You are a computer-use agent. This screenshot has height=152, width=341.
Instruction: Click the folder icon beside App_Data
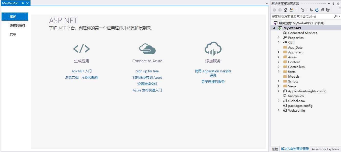(x=285, y=47)
